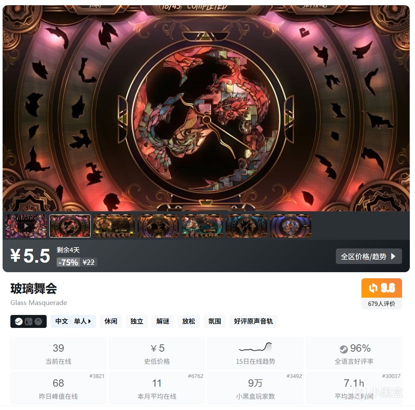Select the 休闲 tag

coord(111,321)
